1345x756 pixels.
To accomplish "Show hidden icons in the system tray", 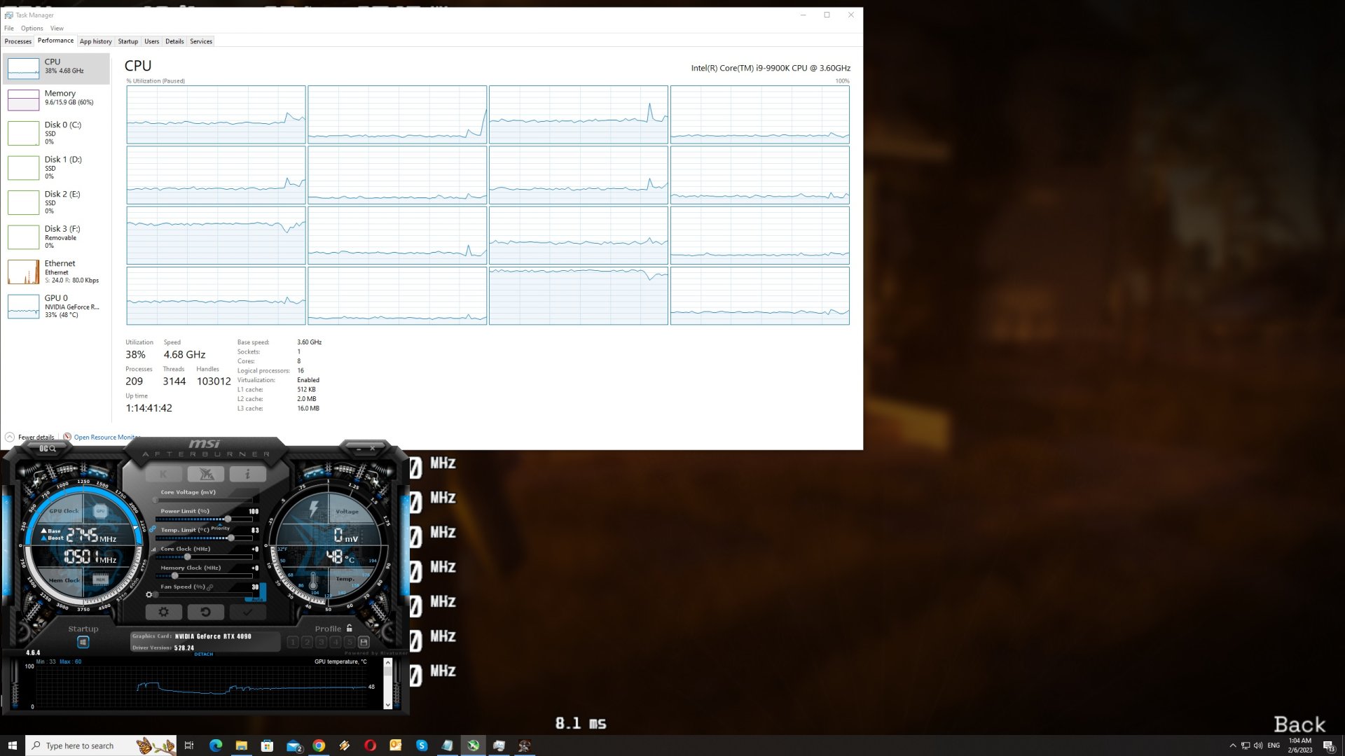I will (1233, 746).
